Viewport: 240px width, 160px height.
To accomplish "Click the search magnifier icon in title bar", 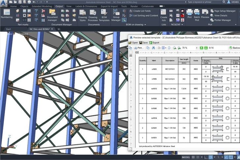I will tap(224, 2).
